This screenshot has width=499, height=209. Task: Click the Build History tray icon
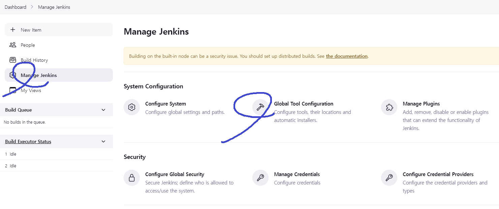pyautogui.click(x=13, y=60)
